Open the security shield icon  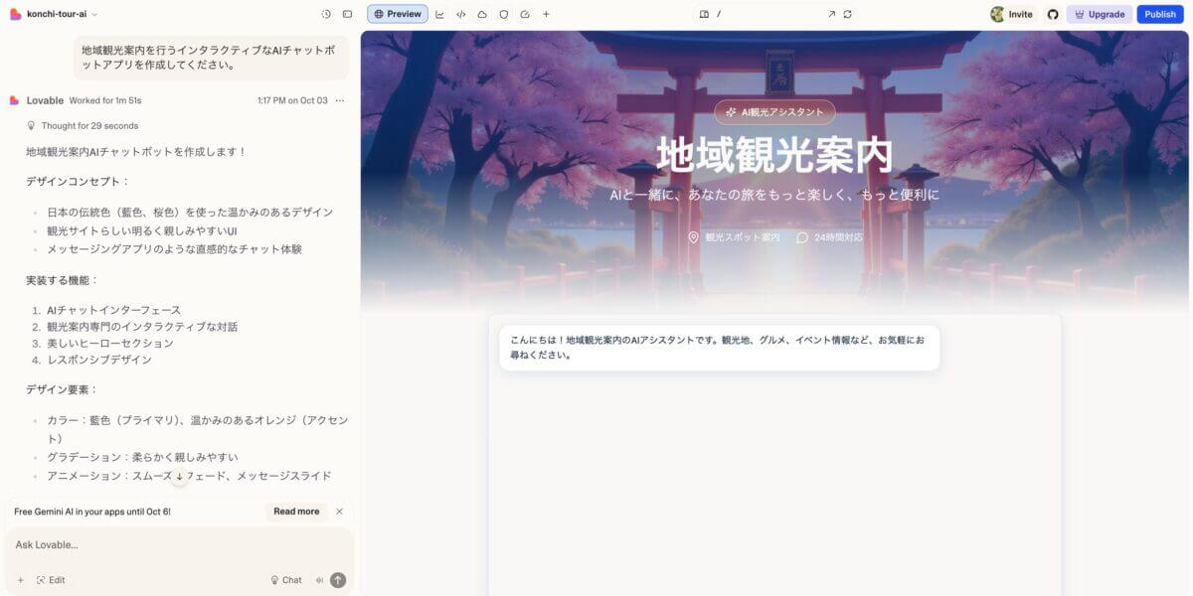pyautogui.click(x=503, y=14)
